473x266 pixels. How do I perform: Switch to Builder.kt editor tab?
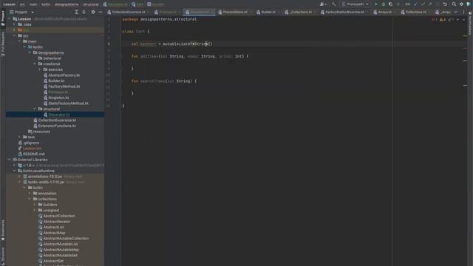click(266, 12)
